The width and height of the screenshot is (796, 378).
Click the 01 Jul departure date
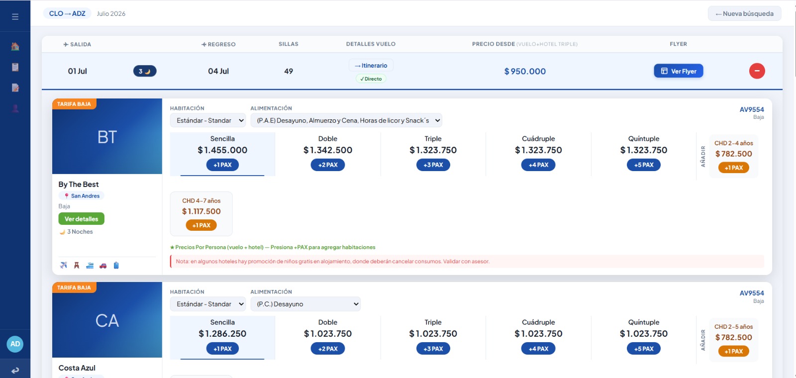(x=78, y=71)
